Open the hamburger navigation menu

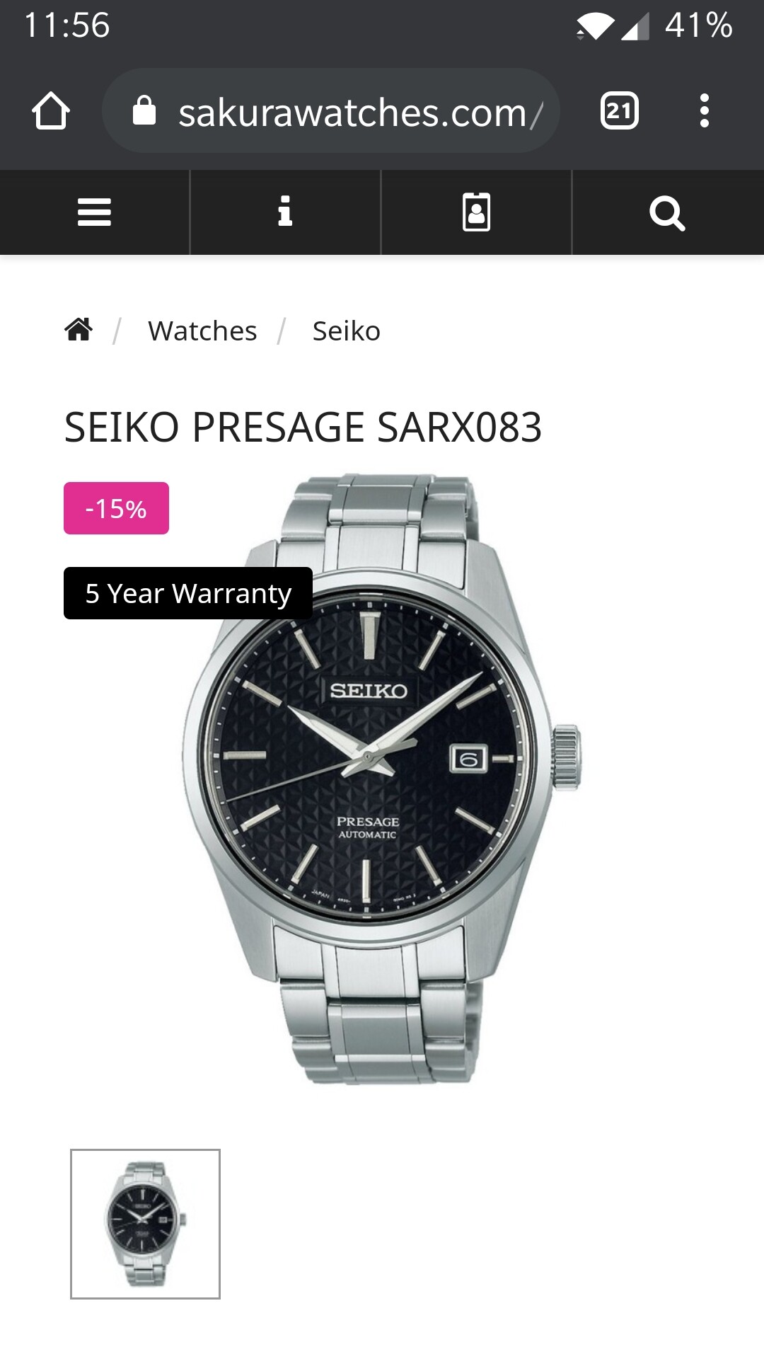pos(95,212)
